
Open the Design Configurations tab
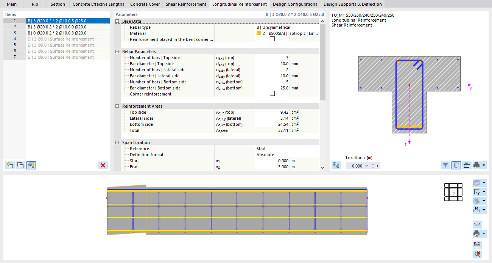(295, 4)
